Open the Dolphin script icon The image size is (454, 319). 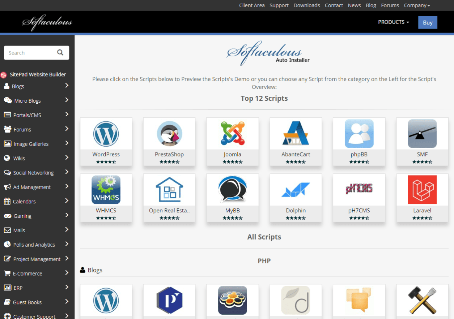[x=296, y=190]
